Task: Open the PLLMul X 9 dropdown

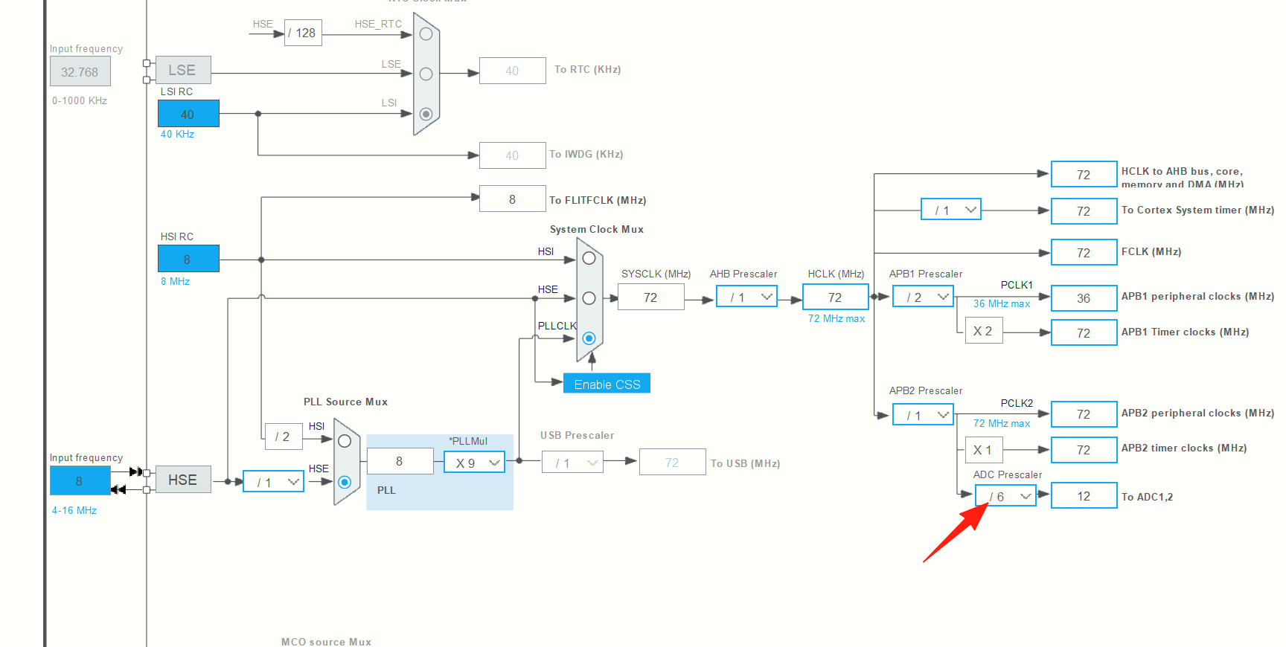Action: [x=475, y=463]
